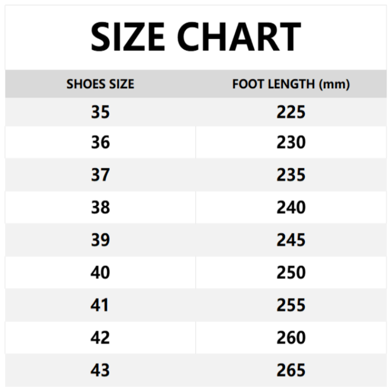Select the 225 foot length value

click(x=291, y=112)
